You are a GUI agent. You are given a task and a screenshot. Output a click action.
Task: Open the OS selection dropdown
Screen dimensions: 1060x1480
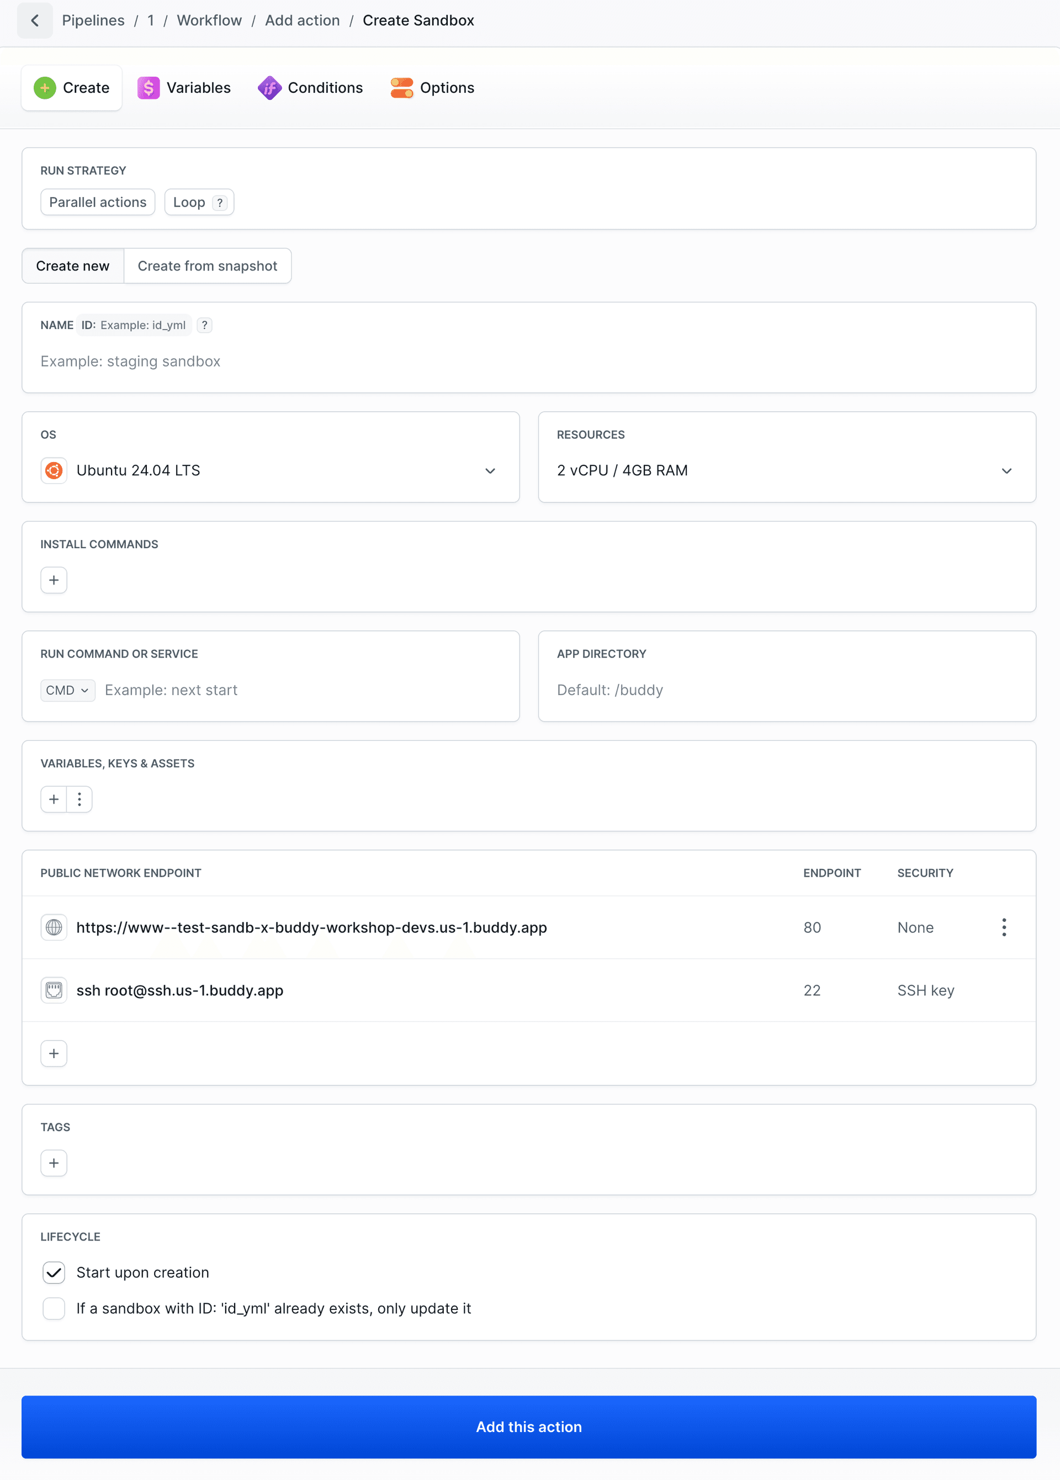490,470
